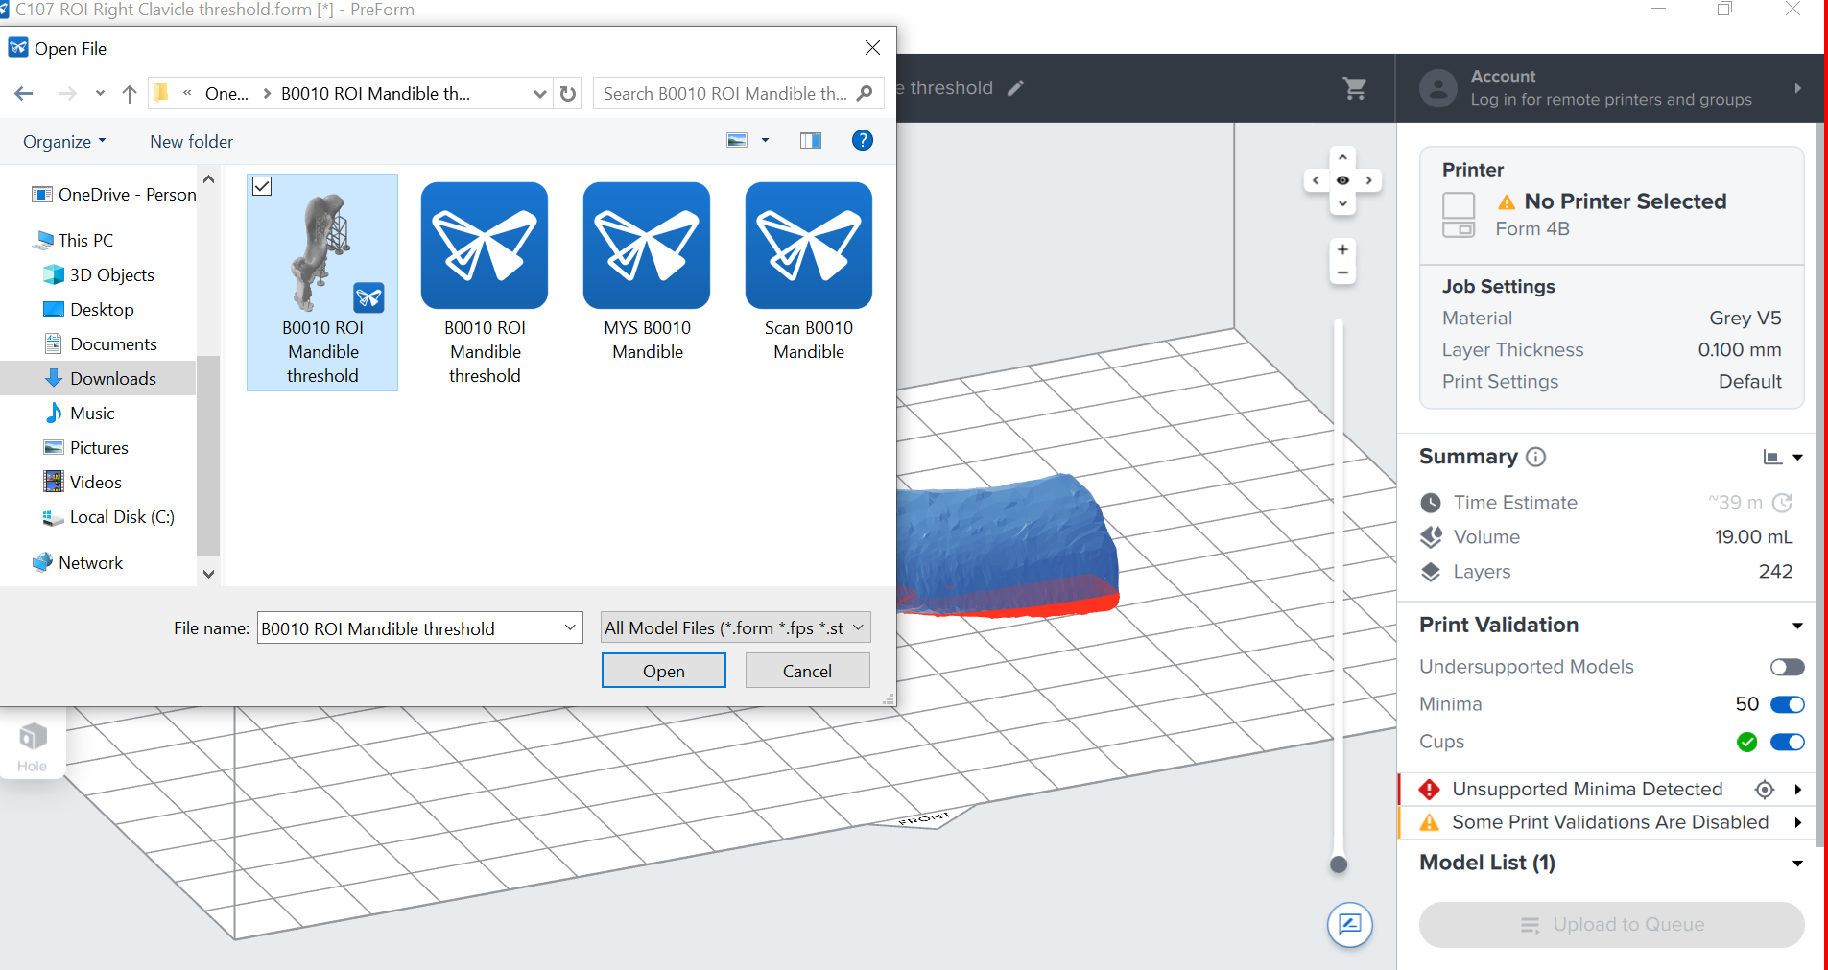The image size is (1828, 970).
Task: Turn off the Cups validation toggle
Action: click(x=1788, y=742)
